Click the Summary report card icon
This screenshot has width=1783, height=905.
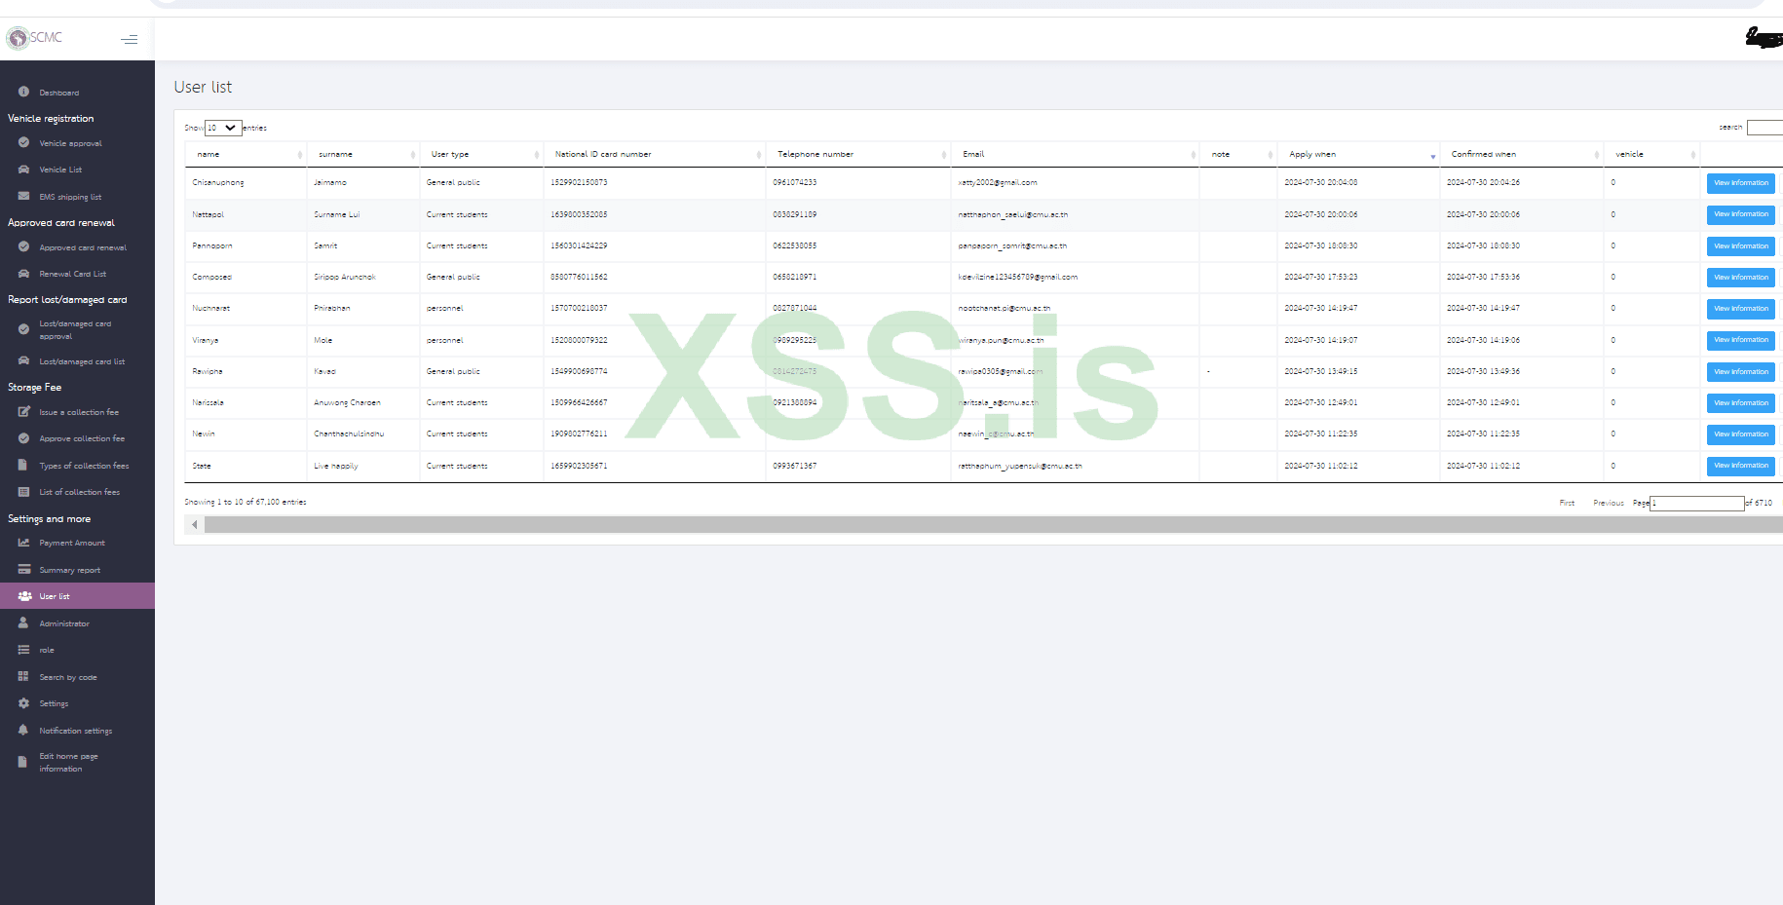point(23,569)
